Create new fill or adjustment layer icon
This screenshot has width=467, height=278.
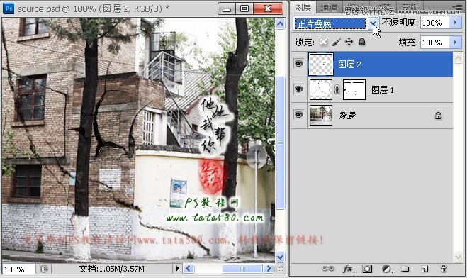click(387, 269)
